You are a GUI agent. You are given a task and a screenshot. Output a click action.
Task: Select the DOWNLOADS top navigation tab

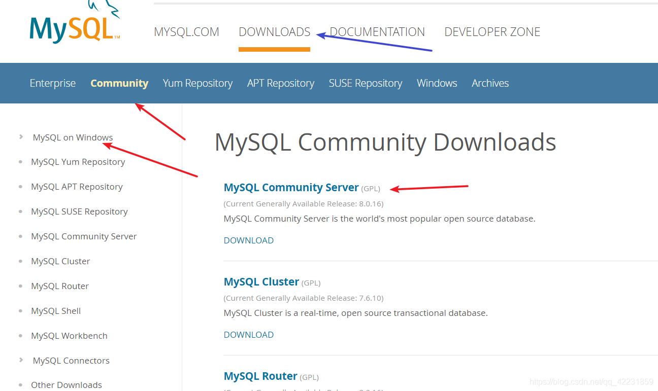[274, 32]
